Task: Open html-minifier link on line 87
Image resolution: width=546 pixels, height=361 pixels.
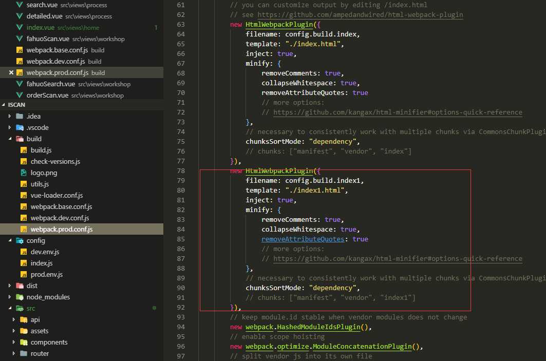Action: (x=398, y=259)
